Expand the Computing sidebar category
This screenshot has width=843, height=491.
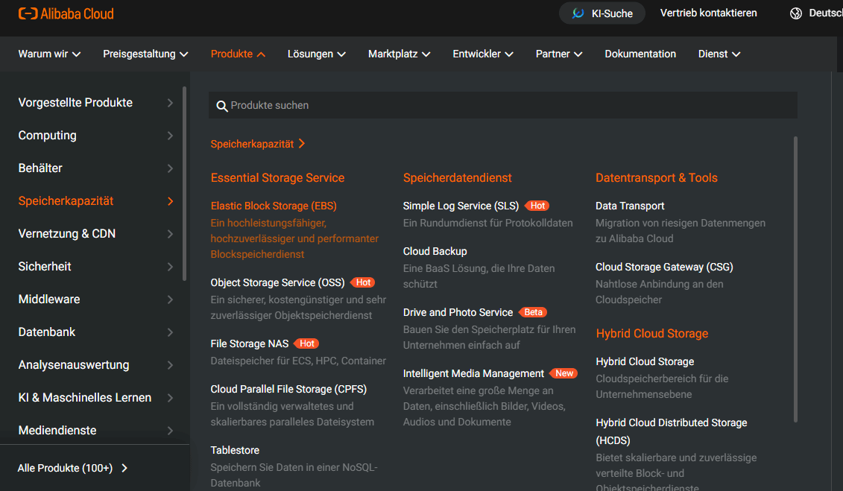coord(47,135)
